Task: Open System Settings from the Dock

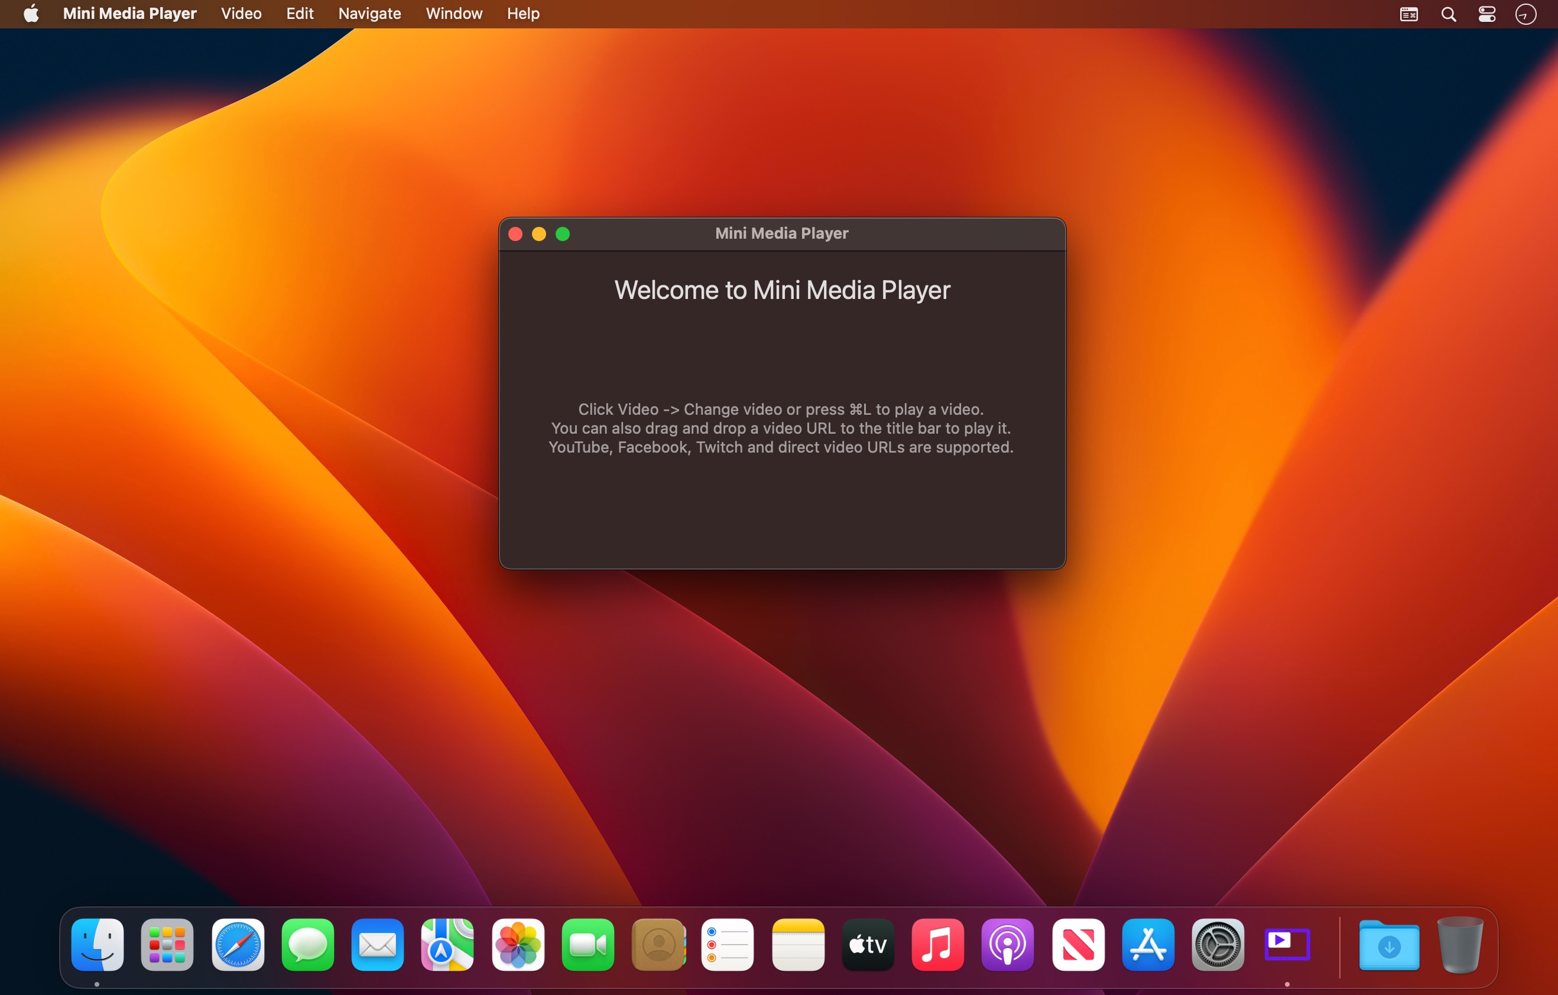Action: point(1218,944)
